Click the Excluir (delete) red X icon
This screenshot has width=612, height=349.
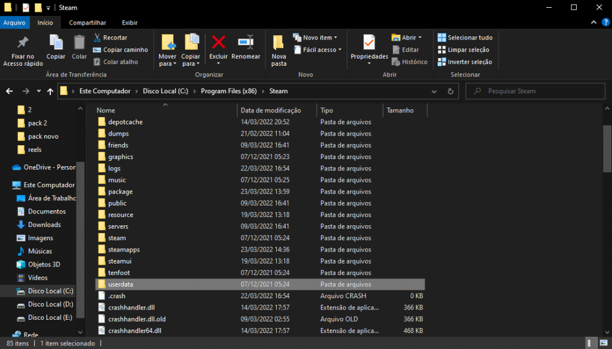(x=218, y=43)
